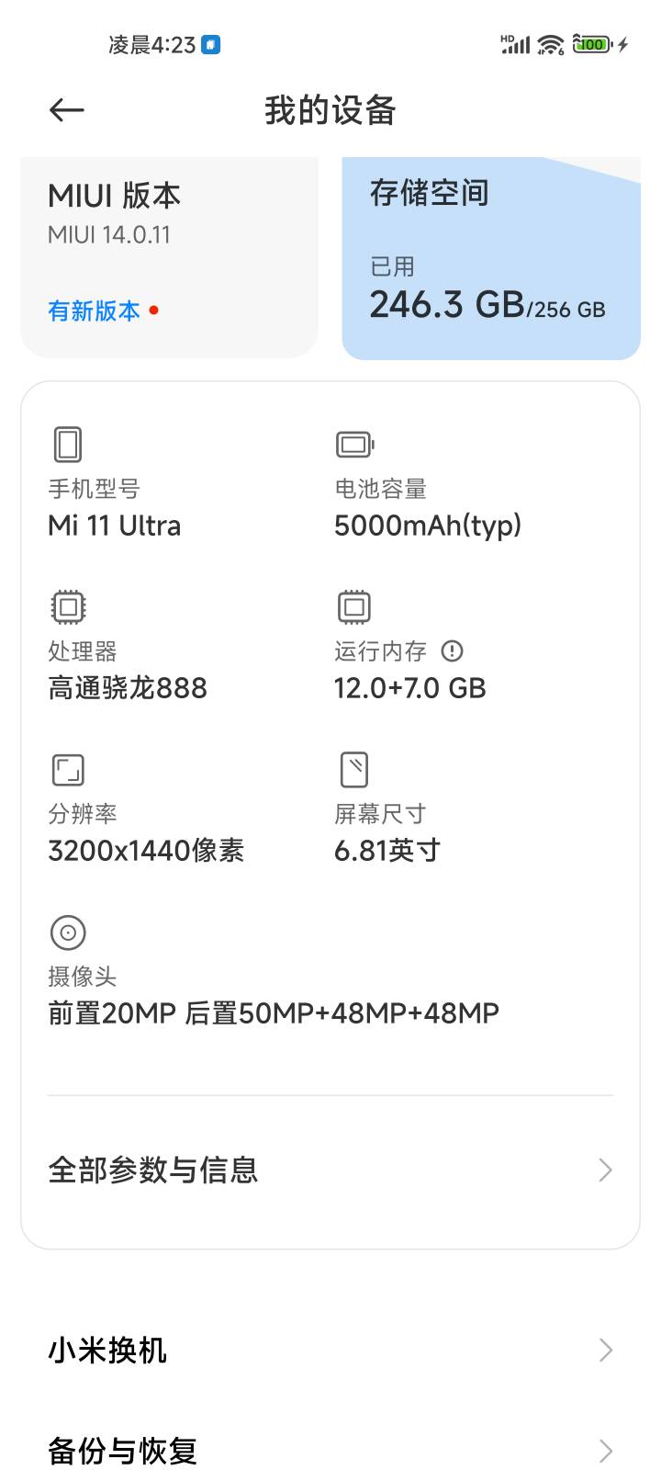
Task: Tap the camera lens icon
Action: click(68, 933)
